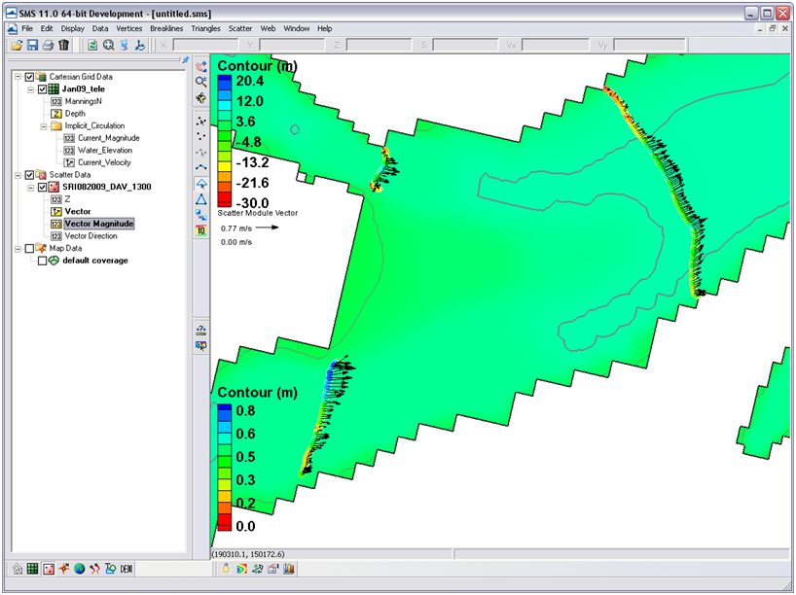Check the default coverage checkbox
Screen dimensions: 796x595
[42, 261]
